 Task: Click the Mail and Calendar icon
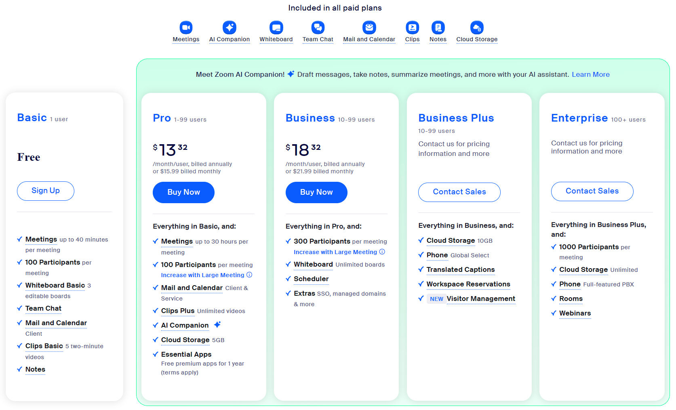pos(369,27)
